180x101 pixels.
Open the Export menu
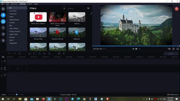[x=30, y=4]
